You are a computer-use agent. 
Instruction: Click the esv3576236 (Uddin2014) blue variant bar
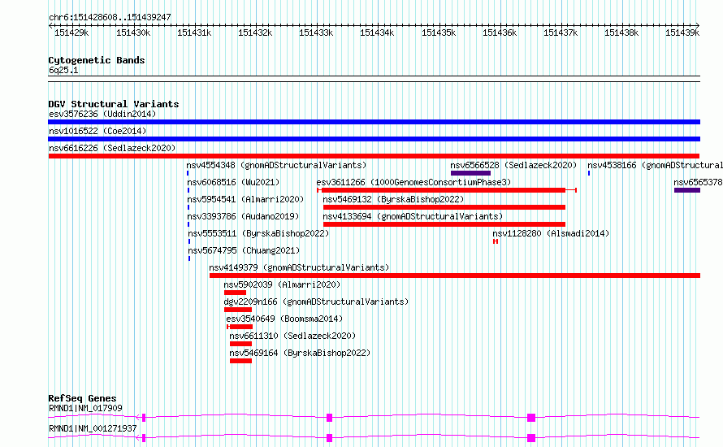[x=374, y=122]
